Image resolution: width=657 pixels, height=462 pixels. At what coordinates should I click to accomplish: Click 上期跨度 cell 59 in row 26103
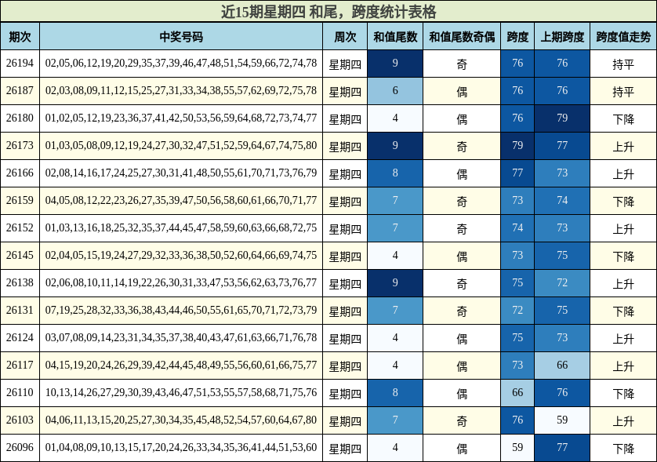pyautogui.click(x=562, y=420)
